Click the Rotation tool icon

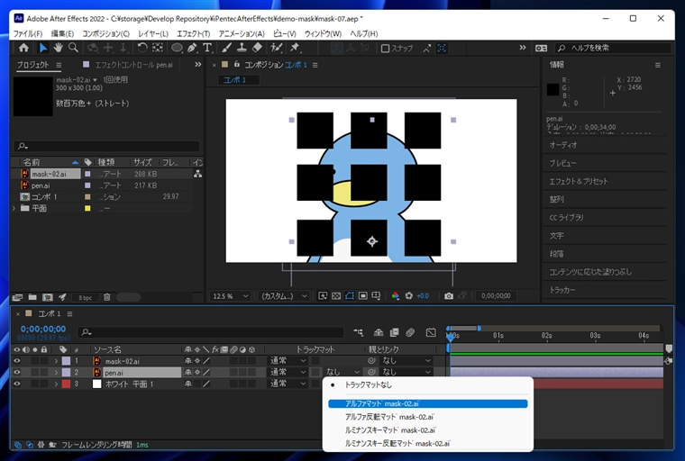(x=142, y=48)
